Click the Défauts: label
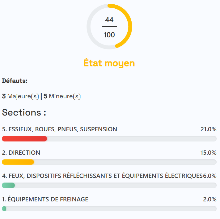 click(15, 81)
